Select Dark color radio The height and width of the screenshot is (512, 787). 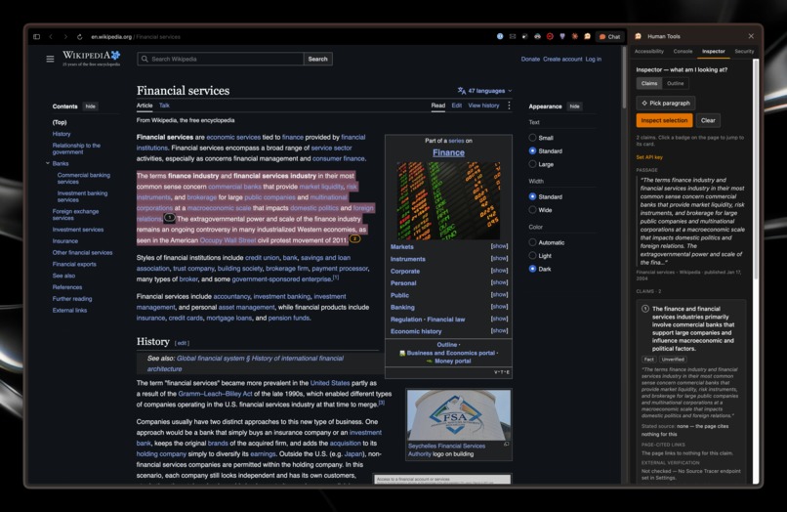point(532,269)
